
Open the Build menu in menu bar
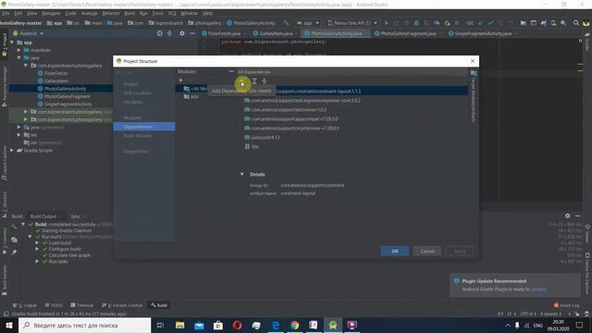[129, 13]
